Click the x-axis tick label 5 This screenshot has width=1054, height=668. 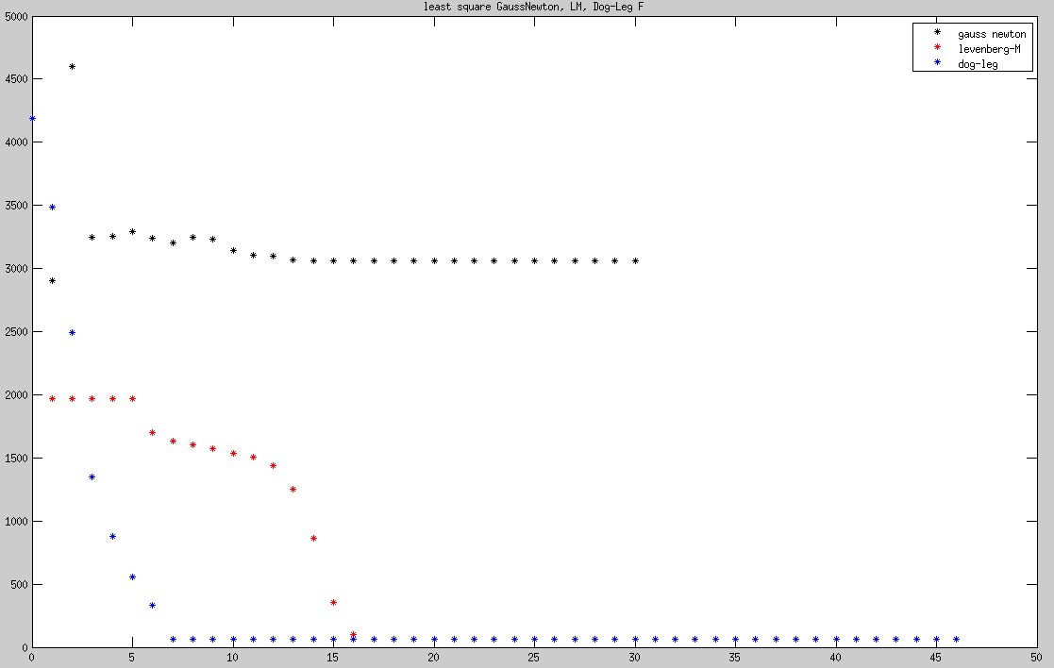coord(132,658)
